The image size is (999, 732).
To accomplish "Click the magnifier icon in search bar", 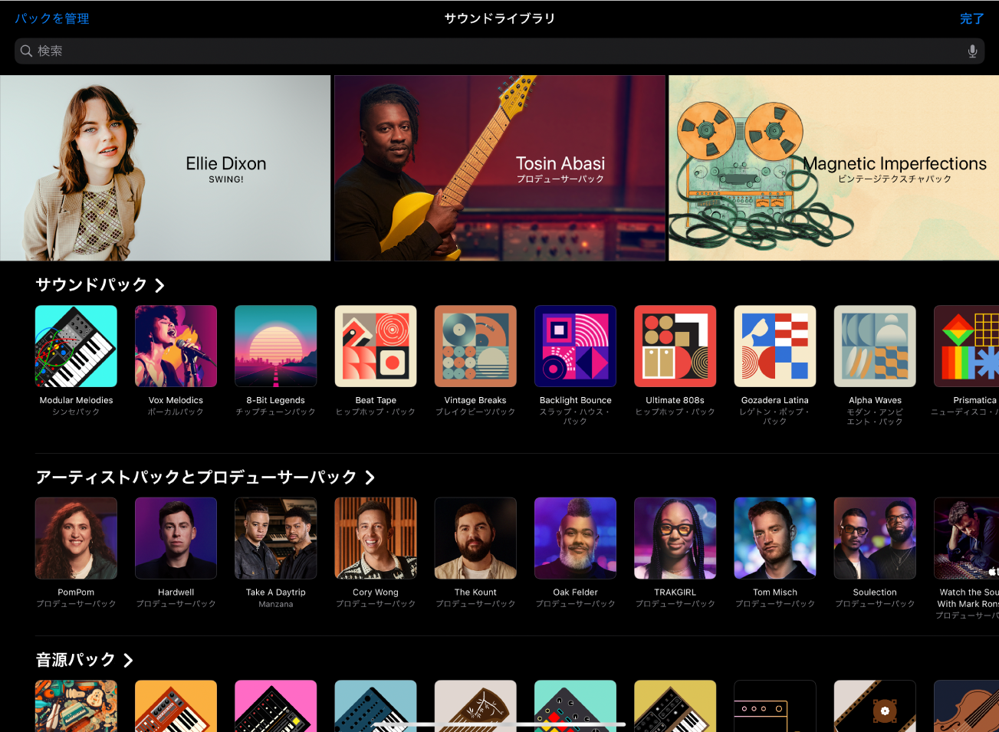I will pyautogui.click(x=26, y=51).
